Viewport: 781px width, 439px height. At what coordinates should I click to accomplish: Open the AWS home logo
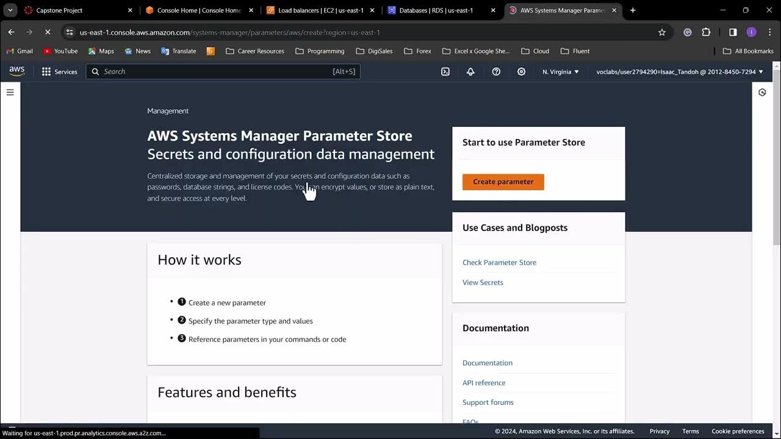click(16, 71)
